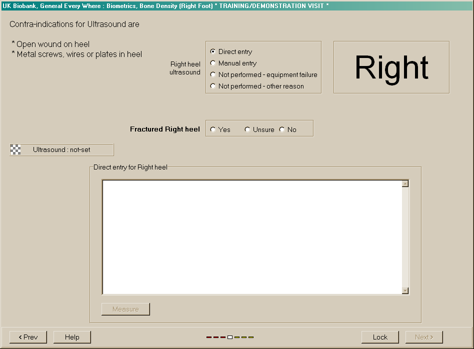Set Fractured Right heel to No

[282, 129]
